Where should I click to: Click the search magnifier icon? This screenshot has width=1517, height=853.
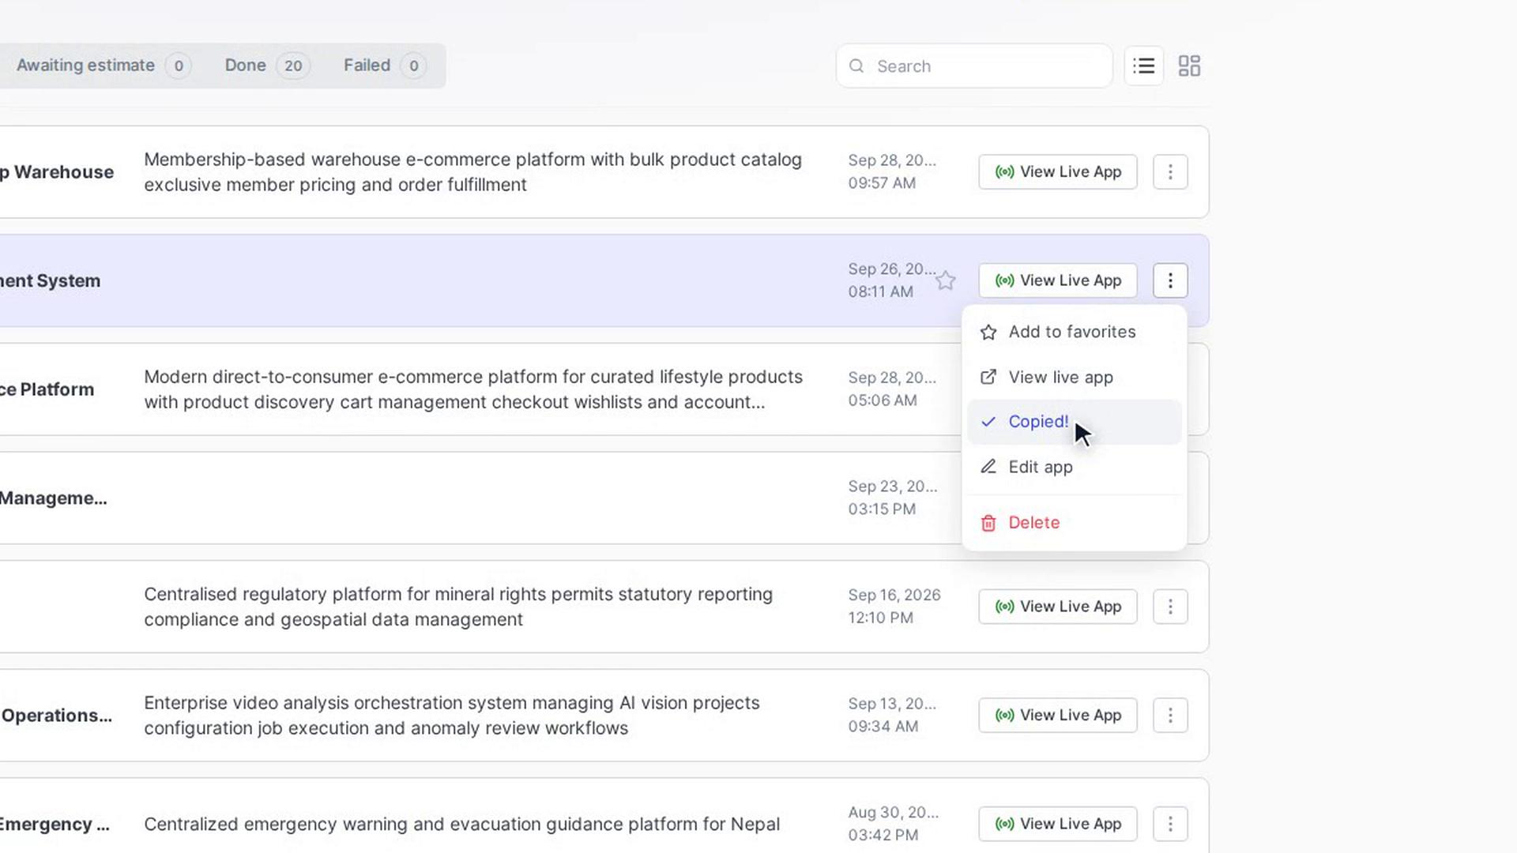(856, 66)
